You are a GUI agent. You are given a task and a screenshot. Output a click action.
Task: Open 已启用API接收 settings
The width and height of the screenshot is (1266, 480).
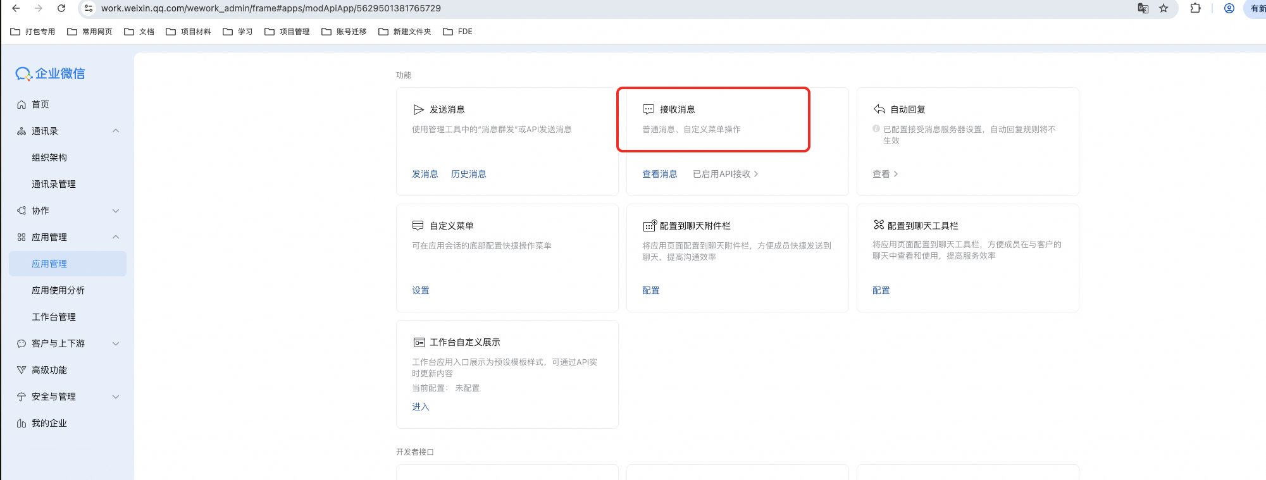coord(726,174)
